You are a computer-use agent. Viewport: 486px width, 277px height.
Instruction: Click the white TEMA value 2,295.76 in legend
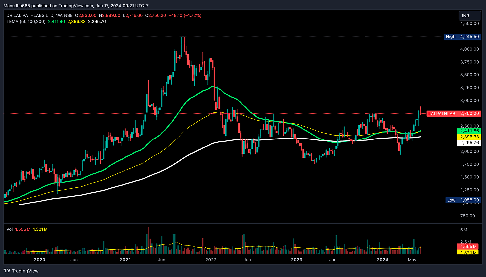click(97, 21)
